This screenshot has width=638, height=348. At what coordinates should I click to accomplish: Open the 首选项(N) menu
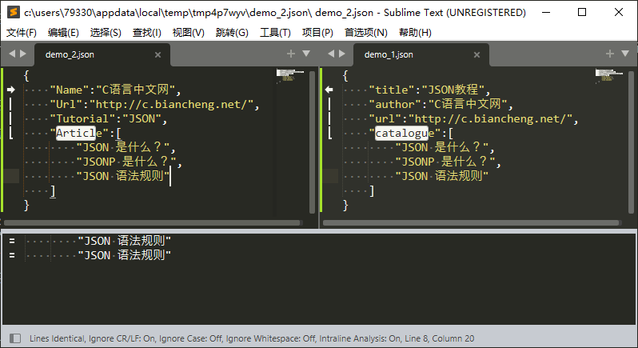(366, 33)
